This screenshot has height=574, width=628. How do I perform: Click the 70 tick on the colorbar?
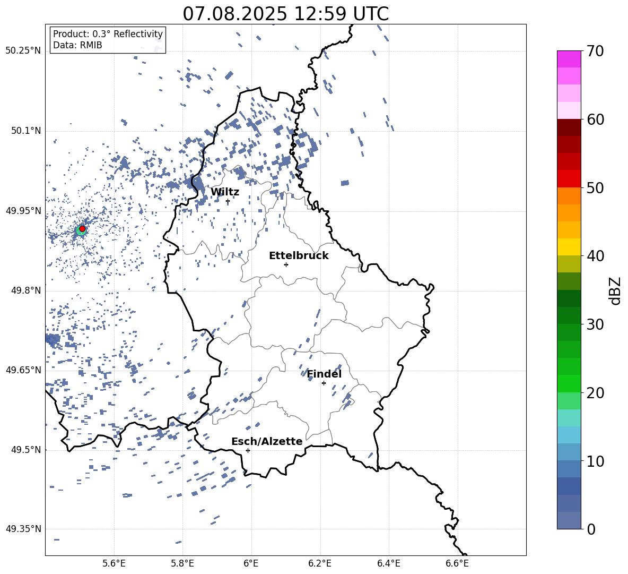(x=595, y=51)
